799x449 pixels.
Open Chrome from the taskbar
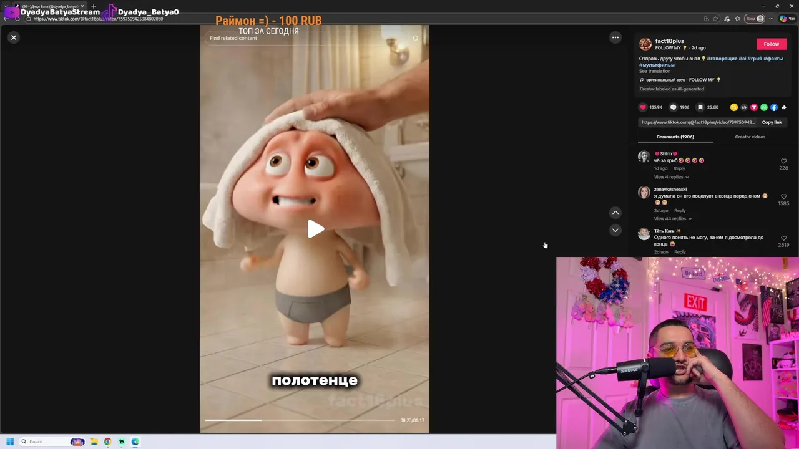[x=108, y=442]
